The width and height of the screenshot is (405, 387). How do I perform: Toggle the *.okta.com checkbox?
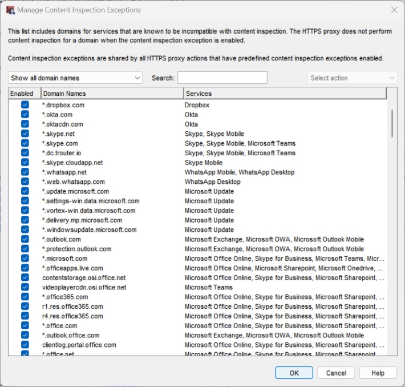(25, 114)
